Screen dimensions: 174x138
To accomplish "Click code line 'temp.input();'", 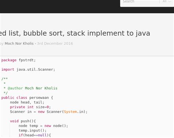I will [33, 131].
